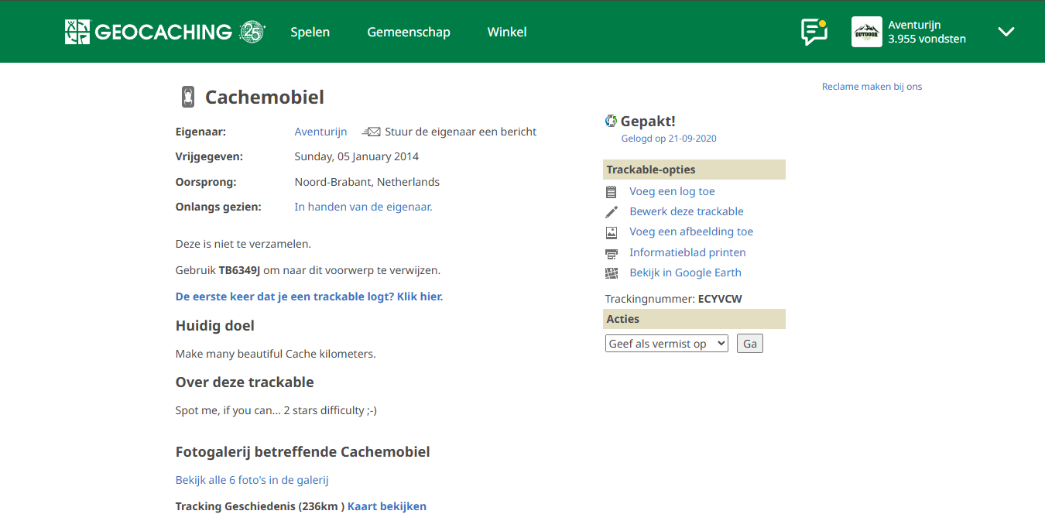Click 'In handen van de eigenaar' link
Screen dimensions: 1045x521
[363, 207]
